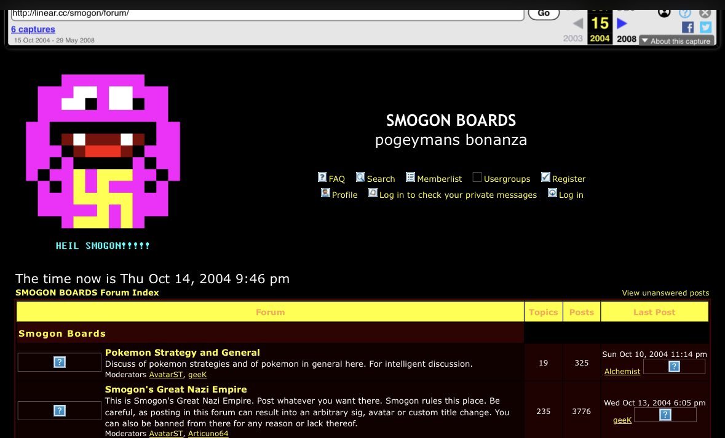The height and width of the screenshot is (438, 725).
Task: Go to the previous capture with the grey arrow
Action: click(x=578, y=23)
